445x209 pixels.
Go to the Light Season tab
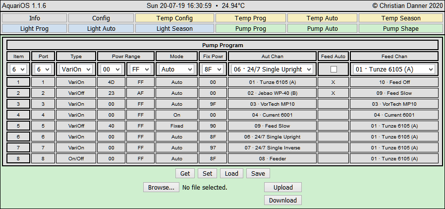(x=174, y=29)
